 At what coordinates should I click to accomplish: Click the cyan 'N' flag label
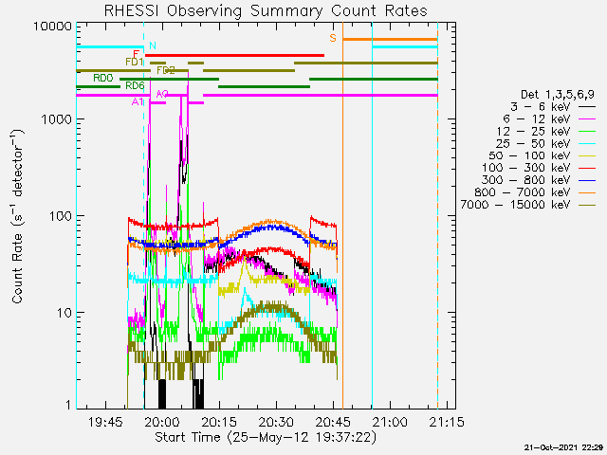pyautogui.click(x=153, y=45)
